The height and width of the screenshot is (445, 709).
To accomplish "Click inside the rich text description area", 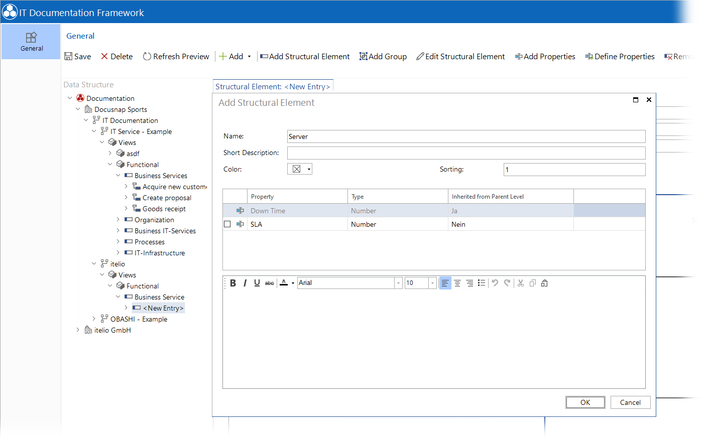I will tap(434, 339).
